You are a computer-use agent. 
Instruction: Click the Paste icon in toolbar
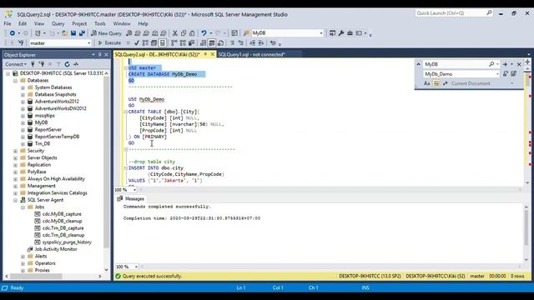(x=192, y=33)
